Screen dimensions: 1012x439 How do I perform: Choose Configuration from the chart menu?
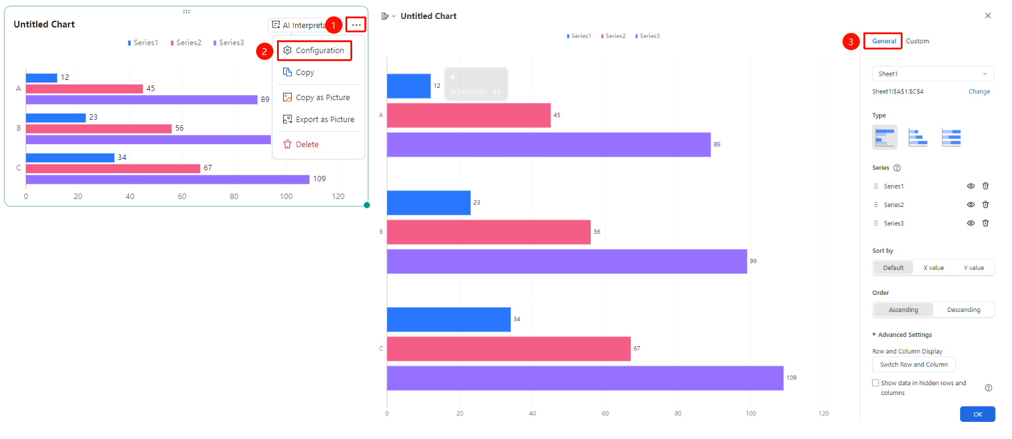(314, 50)
